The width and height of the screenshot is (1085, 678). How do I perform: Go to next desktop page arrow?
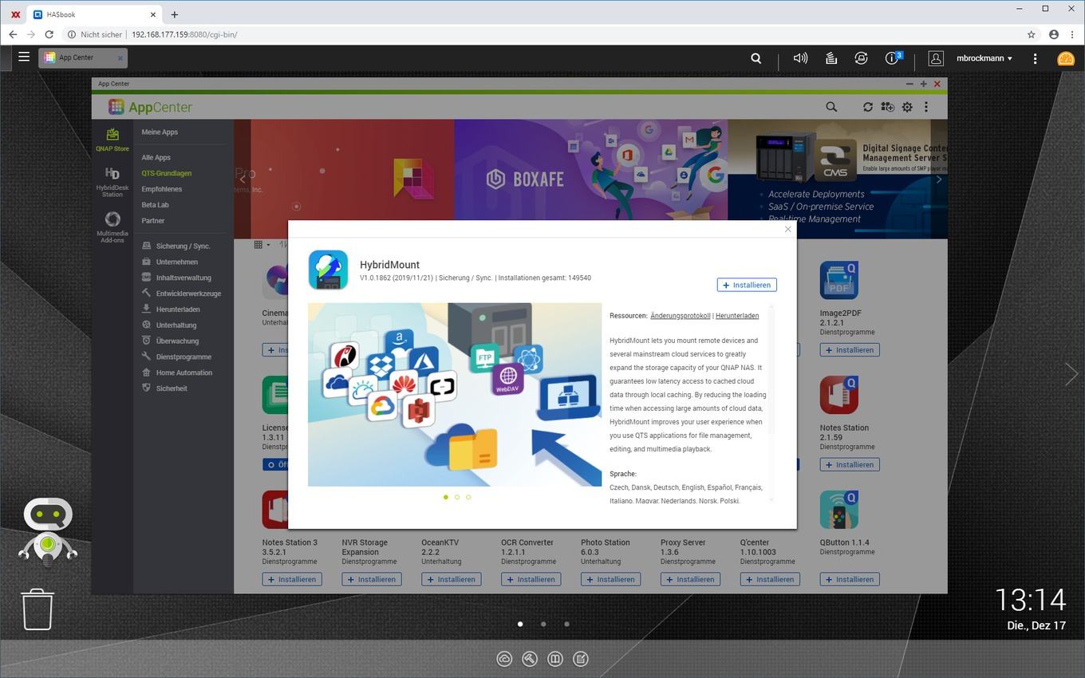click(x=1071, y=373)
